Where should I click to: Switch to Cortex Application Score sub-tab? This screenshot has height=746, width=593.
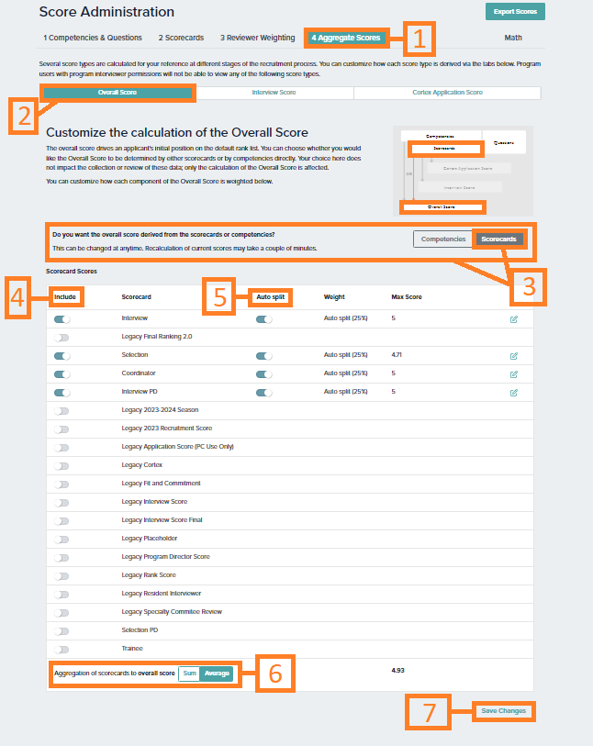pos(447,93)
